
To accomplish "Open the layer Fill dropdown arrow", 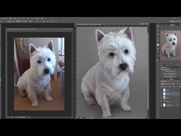I will tap(180, 87).
